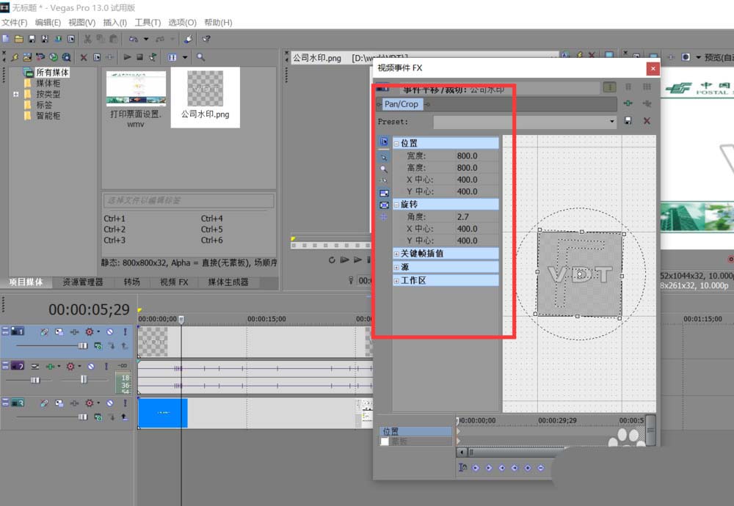Click the Lock Aspect Ratio icon in Pan/Crop
Image resolution: width=734 pixels, height=506 pixels.
383,193
